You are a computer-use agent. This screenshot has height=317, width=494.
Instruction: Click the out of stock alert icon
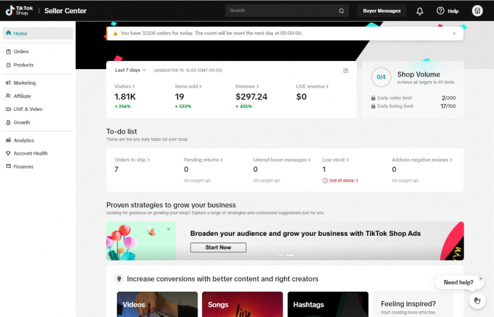(325, 181)
